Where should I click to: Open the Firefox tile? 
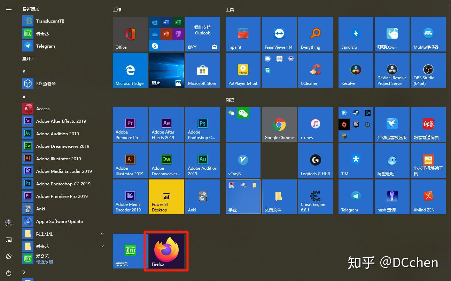coord(166,251)
